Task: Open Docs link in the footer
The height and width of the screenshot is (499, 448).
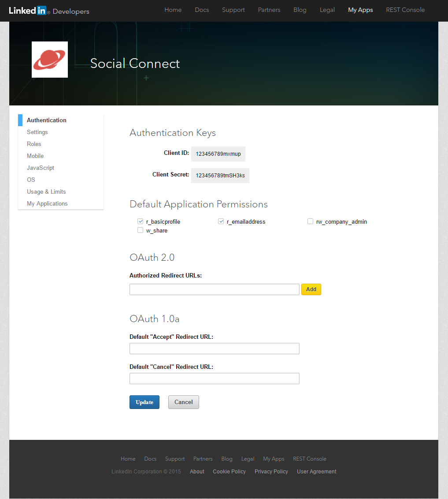Action: (150, 458)
